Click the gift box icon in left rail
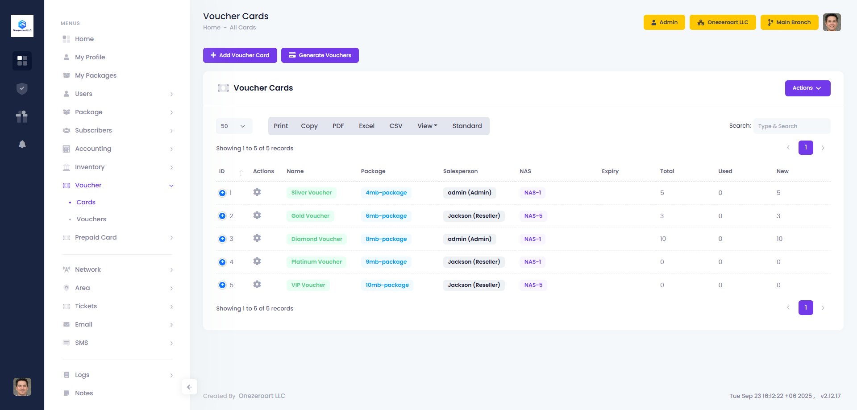Image resolution: width=857 pixels, height=410 pixels. [x=22, y=116]
